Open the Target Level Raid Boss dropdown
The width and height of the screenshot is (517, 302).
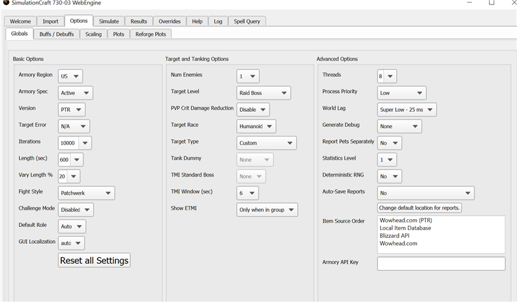[x=263, y=93]
